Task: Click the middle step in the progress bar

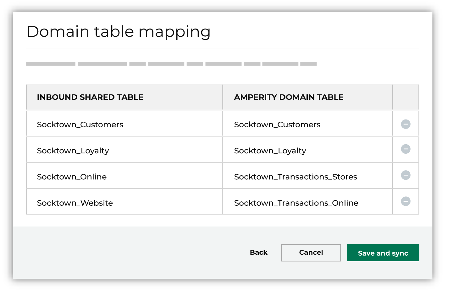Action: pos(195,64)
